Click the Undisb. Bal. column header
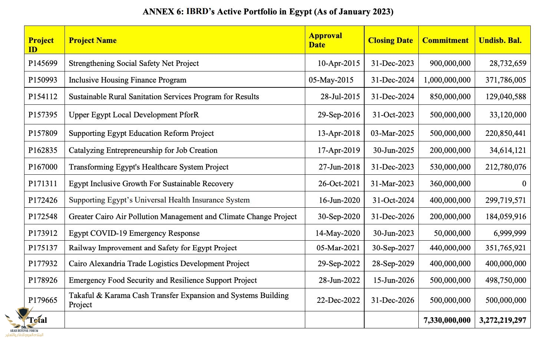 tap(500, 40)
